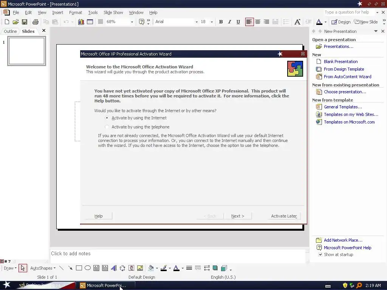Open the Slide Show menu

(113, 12)
